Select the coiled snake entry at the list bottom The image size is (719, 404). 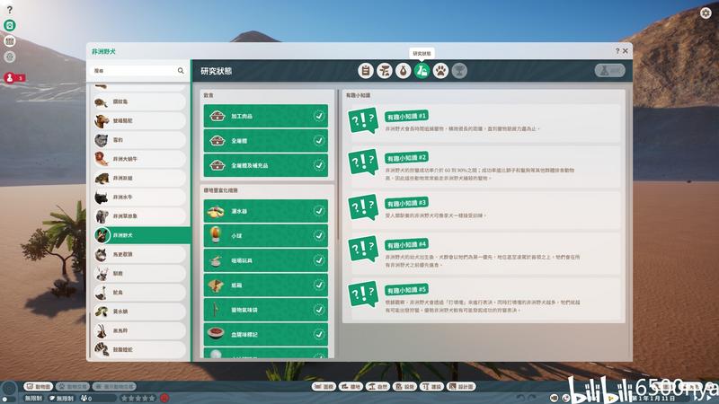click(139, 349)
